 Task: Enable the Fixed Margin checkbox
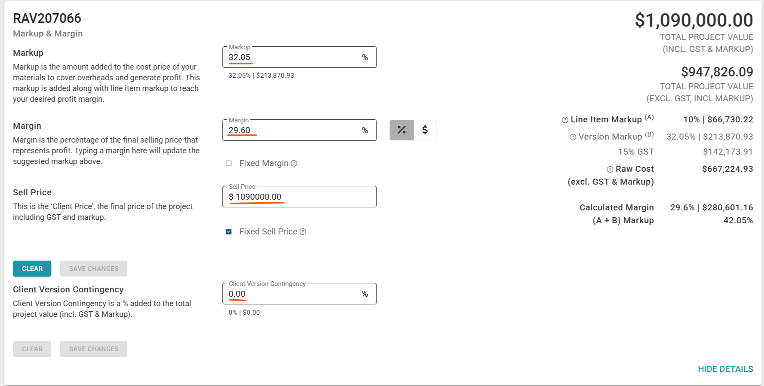pos(229,164)
